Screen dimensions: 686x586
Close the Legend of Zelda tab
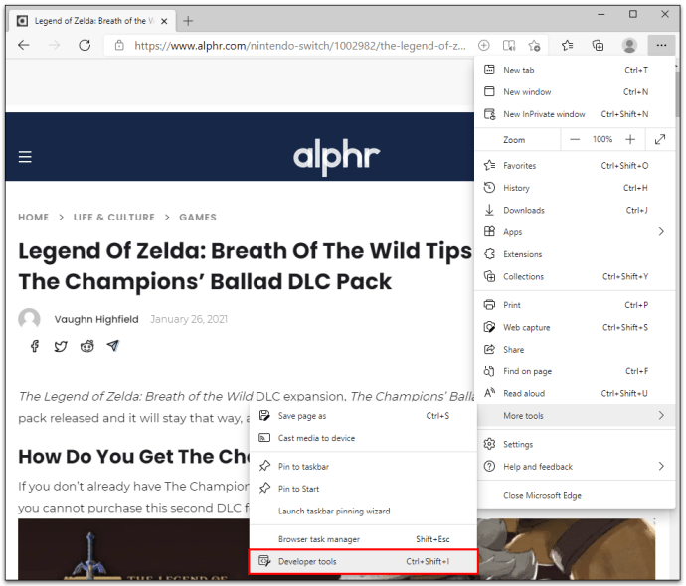164,21
